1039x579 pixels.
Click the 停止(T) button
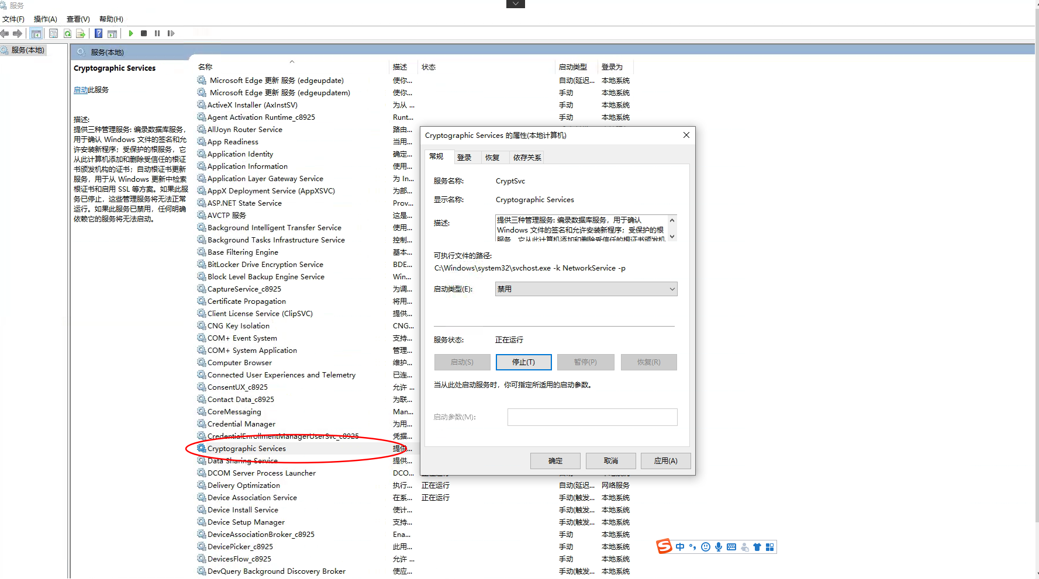[523, 362]
